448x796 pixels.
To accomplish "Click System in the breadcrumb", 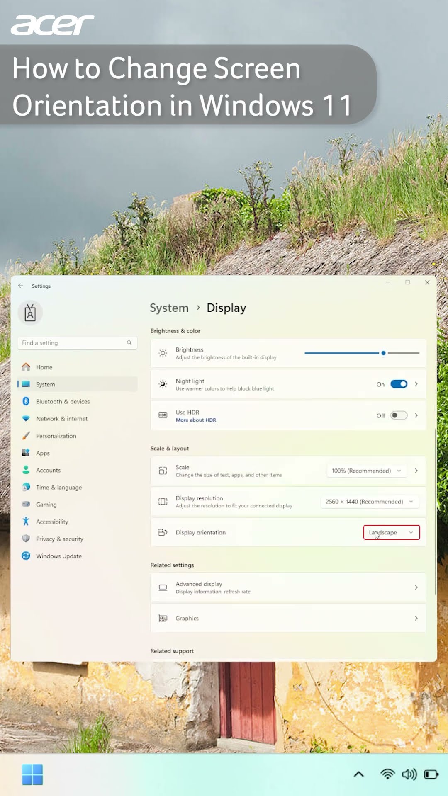I will click(x=169, y=308).
